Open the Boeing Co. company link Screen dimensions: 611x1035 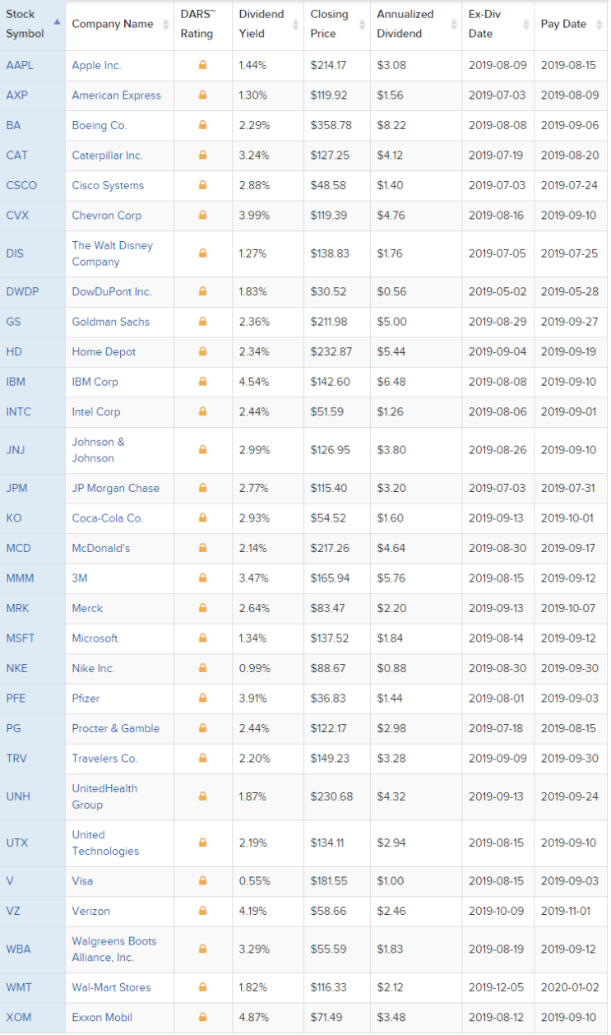[x=100, y=125]
